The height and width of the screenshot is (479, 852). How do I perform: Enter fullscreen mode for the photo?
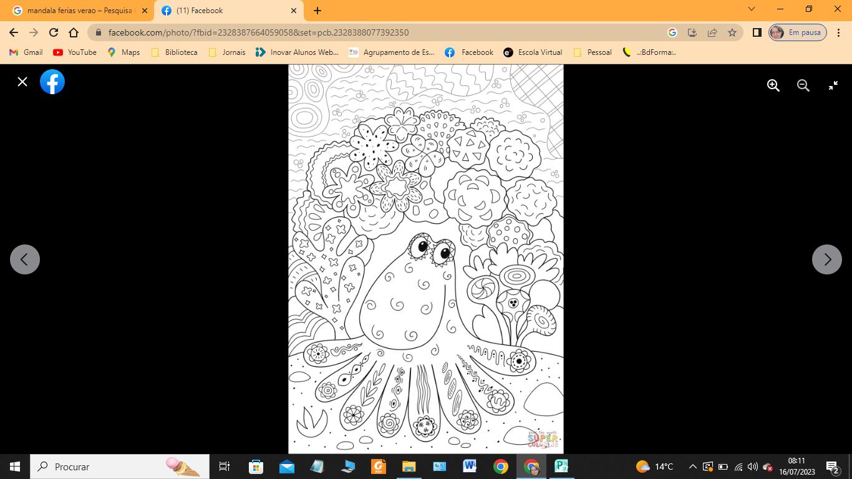833,85
